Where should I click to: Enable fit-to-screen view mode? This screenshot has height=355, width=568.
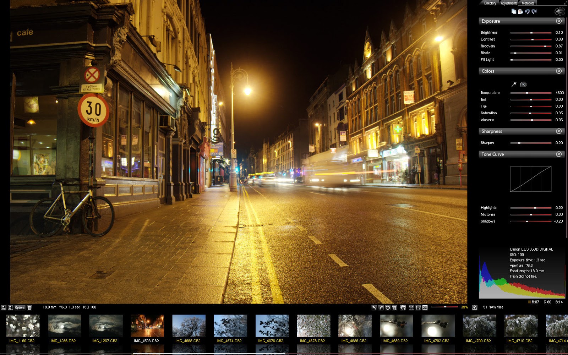425,307
